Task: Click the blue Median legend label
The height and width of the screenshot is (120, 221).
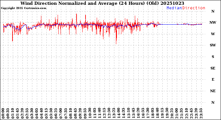Action: click(x=174, y=8)
